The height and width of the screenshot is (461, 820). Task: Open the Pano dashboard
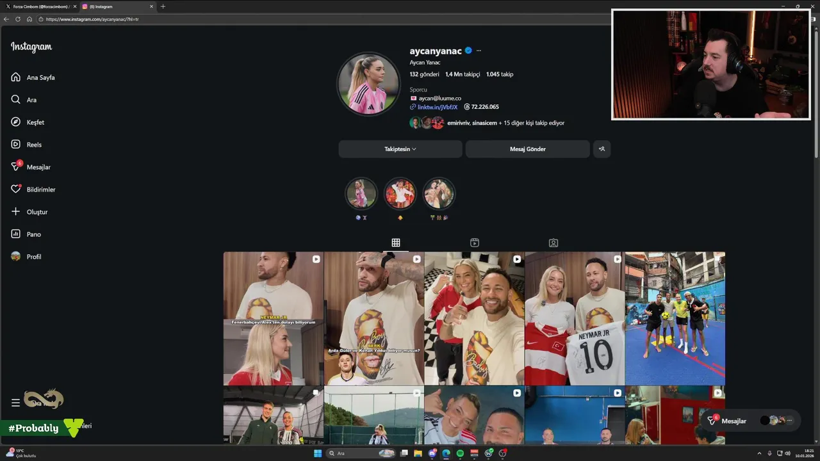click(26, 234)
